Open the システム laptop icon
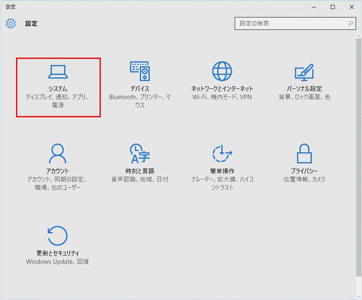This screenshot has width=362, height=300. (x=58, y=72)
